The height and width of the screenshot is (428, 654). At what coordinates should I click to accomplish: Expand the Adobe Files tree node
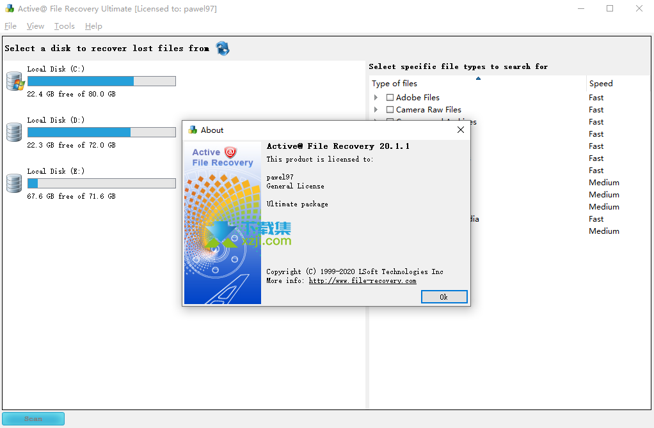(x=376, y=98)
